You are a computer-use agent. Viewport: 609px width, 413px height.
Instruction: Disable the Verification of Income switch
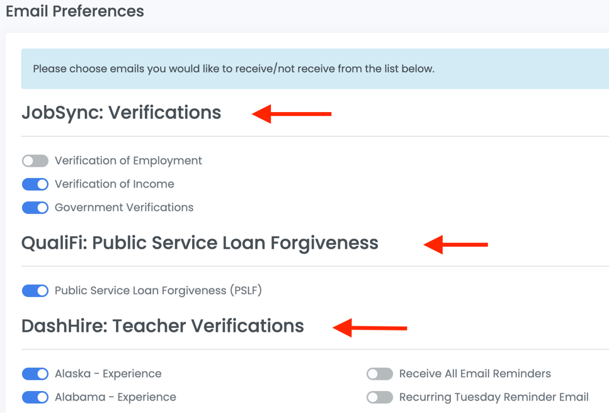coord(35,184)
